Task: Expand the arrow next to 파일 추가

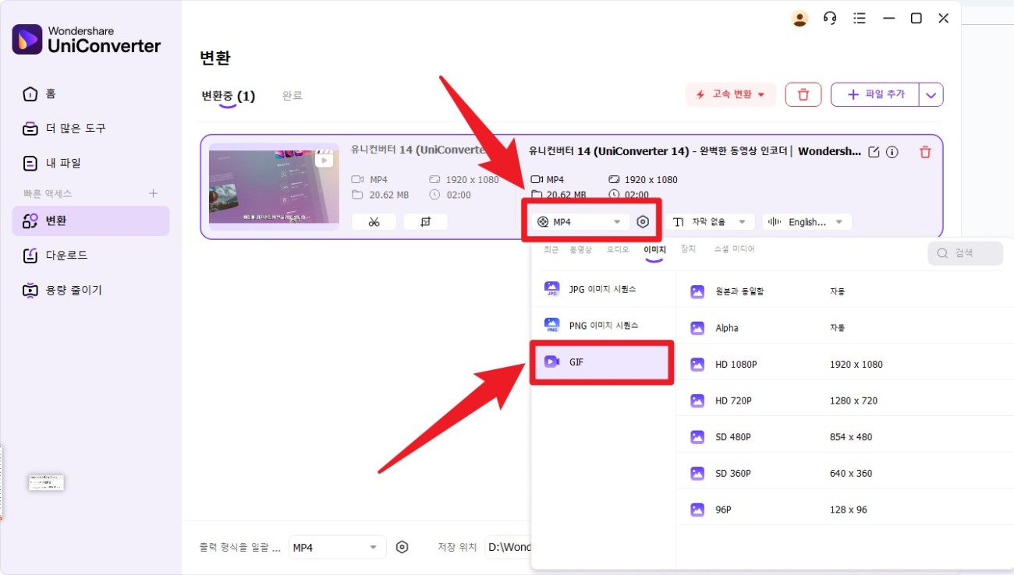Action: point(931,94)
